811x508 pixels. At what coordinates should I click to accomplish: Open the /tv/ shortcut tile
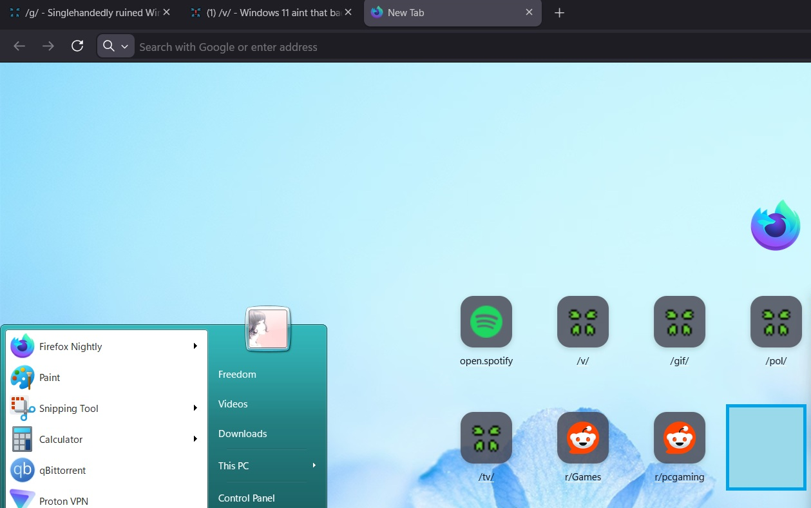click(x=486, y=438)
